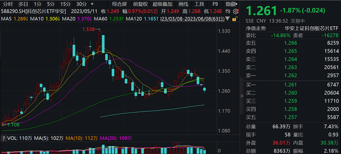The height and width of the screenshot is (154, 341).
Task: Switch to 15分 period tab
Action: (x=65, y=4)
